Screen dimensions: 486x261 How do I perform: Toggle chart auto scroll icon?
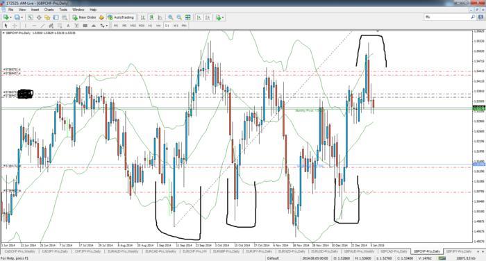coord(199,17)
